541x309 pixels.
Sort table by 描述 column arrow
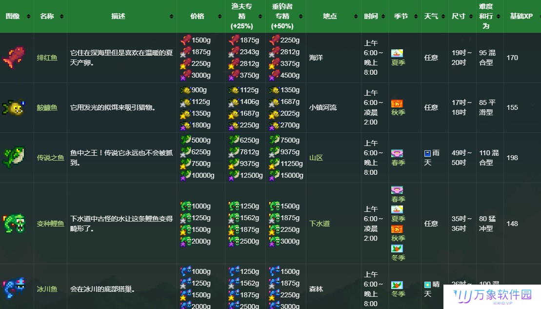(x=172, y=16)
